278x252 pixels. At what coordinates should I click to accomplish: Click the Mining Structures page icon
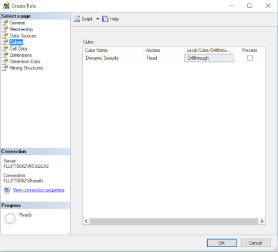click(5, 68)
